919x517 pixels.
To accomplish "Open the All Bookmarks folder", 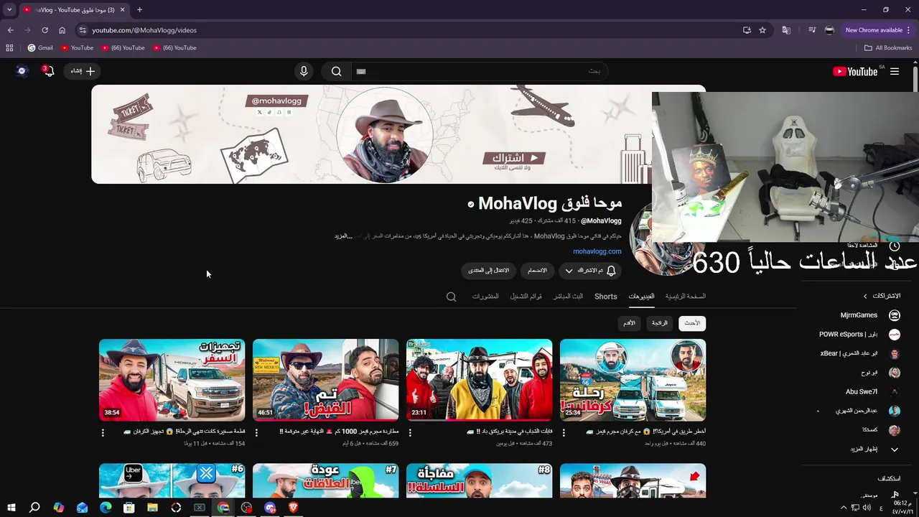I will coord(888,48).
